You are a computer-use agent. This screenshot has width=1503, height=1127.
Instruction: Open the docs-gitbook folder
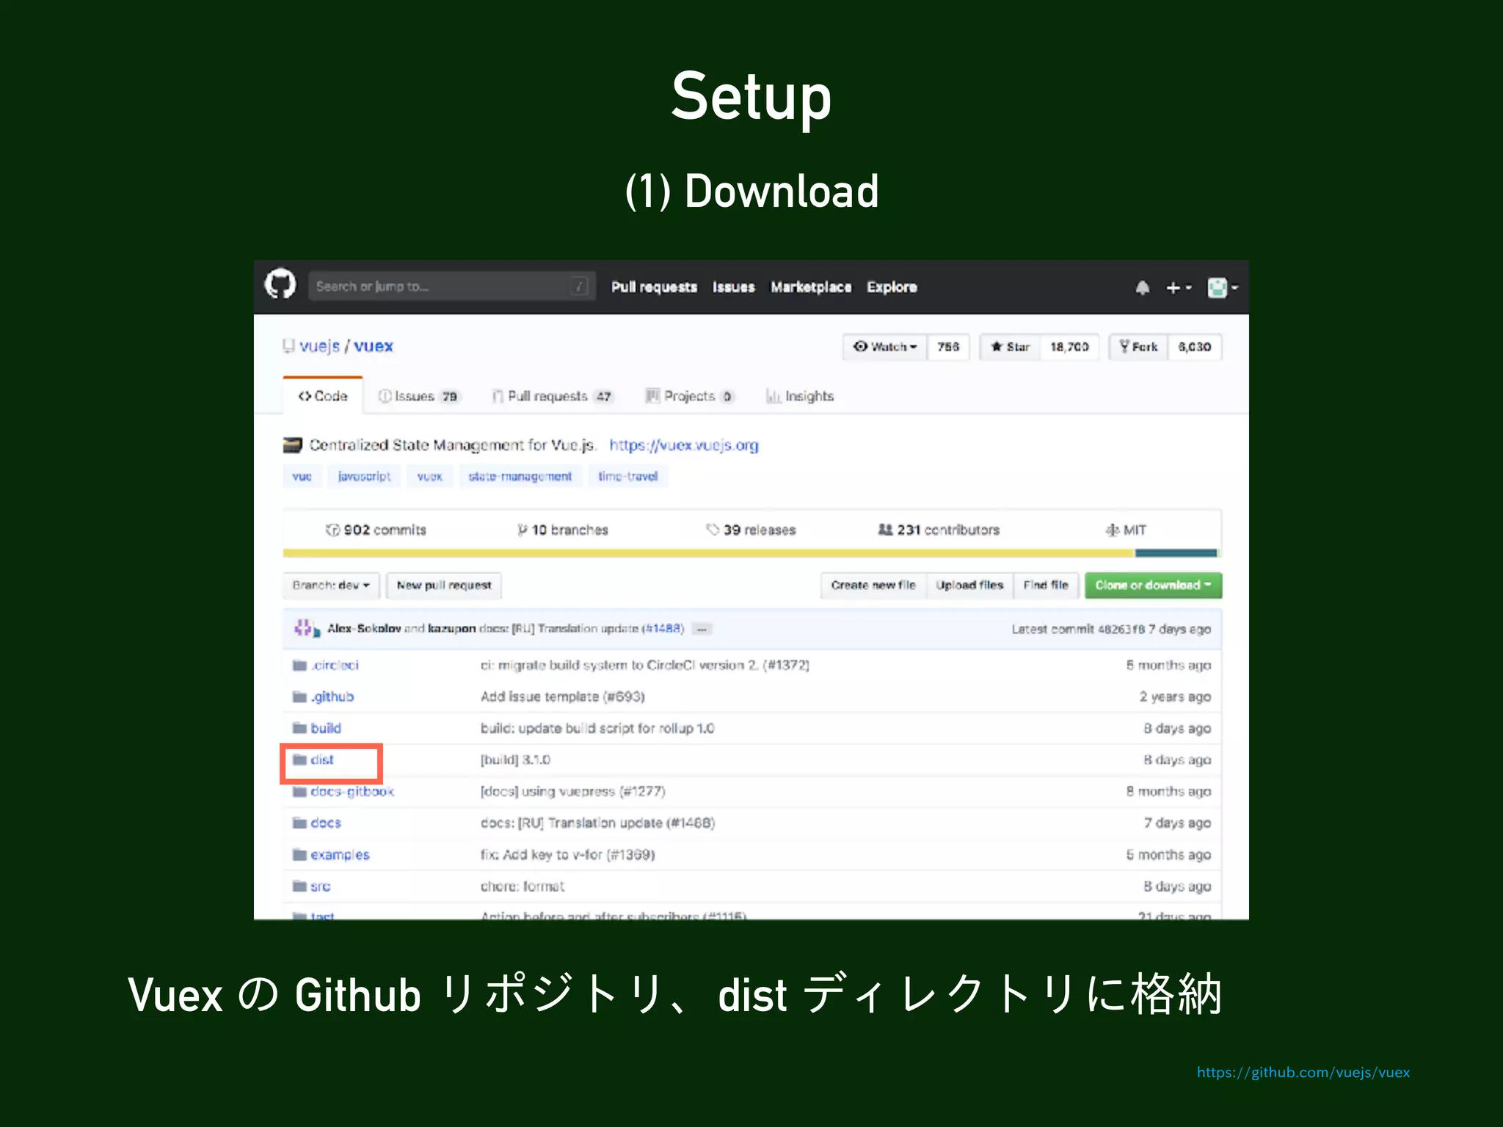click(x=352, y=791)
